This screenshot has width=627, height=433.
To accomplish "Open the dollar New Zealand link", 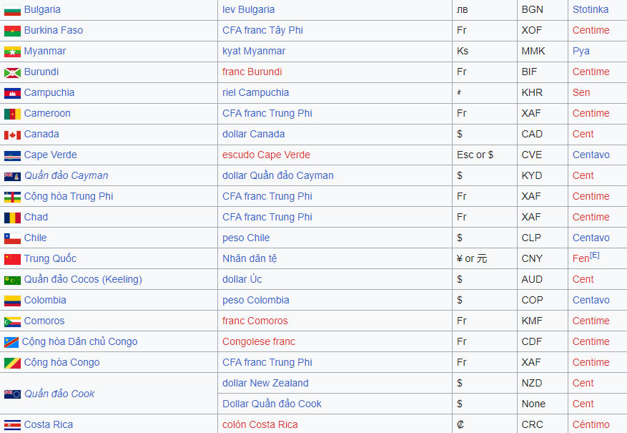I will click(x=265, y=384).
